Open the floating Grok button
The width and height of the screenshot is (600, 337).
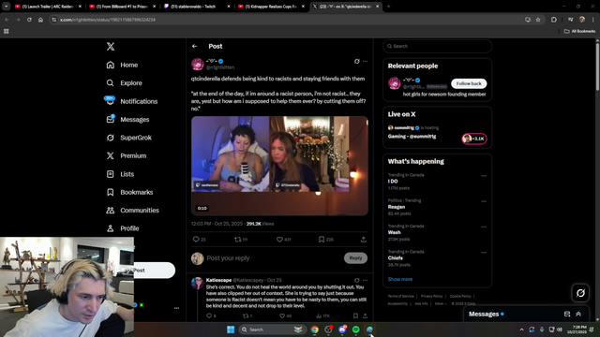point(580,293)
